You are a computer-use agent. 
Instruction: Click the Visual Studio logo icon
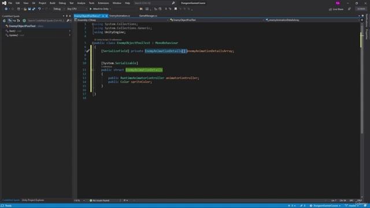pos(4,3)
